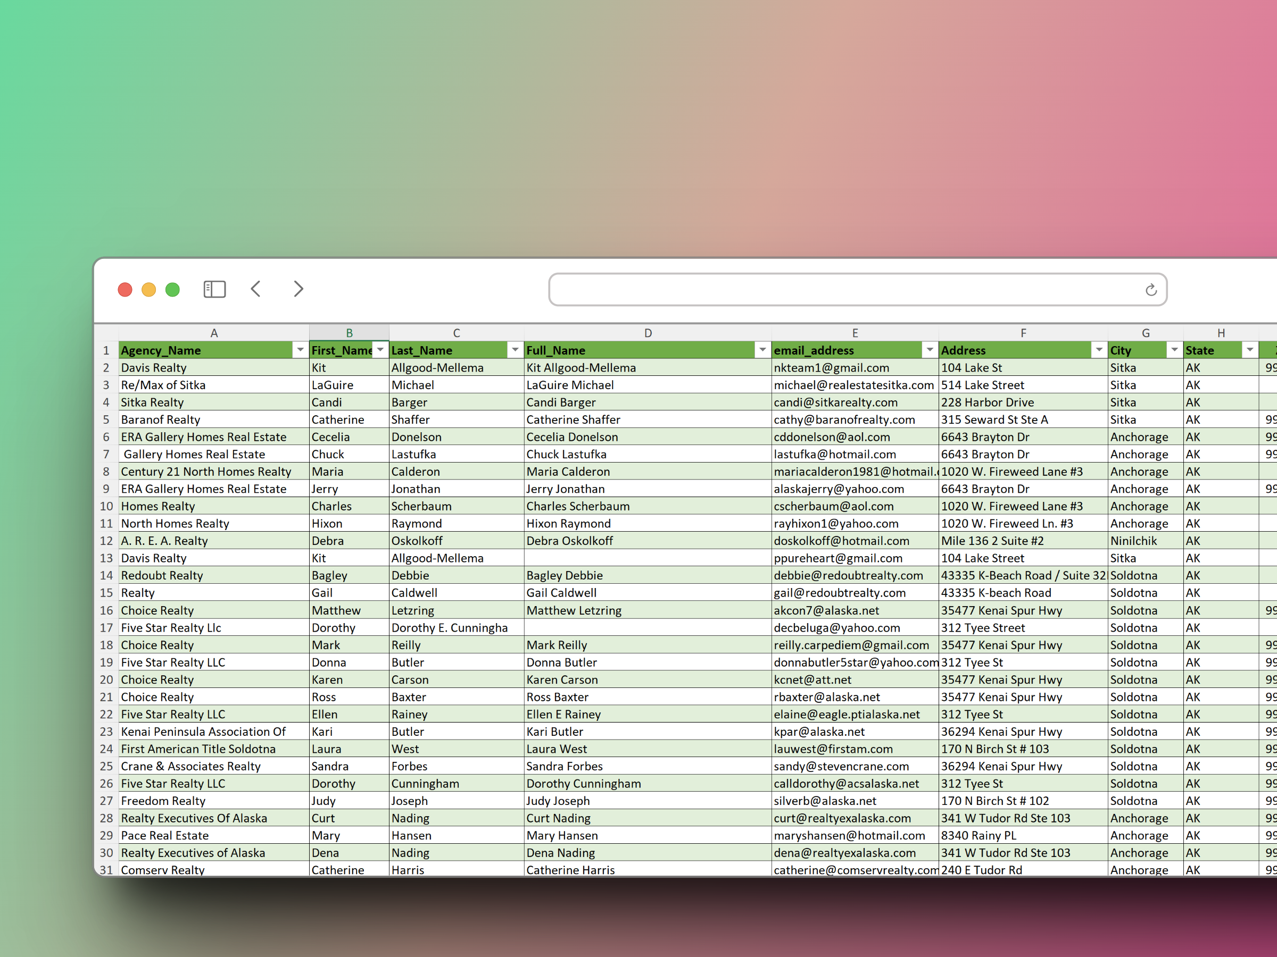This screenshot has height=957, width=1277.
Task: Open the Agency_Name filter dropdown
Action: [300, 350]
